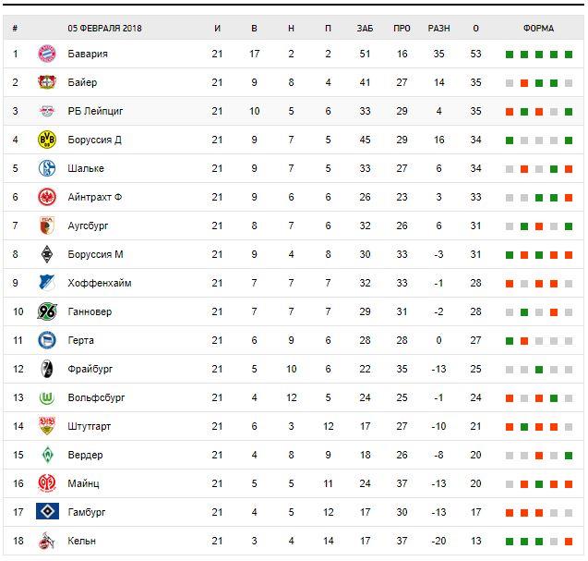588x561 pixels.
Task: Click the Кельн club crest
Action: coord(46,541)
